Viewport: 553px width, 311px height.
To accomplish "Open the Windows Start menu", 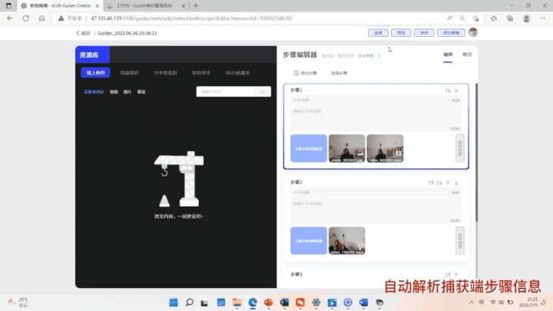I will pyautogui.click(x=174, y=303).
